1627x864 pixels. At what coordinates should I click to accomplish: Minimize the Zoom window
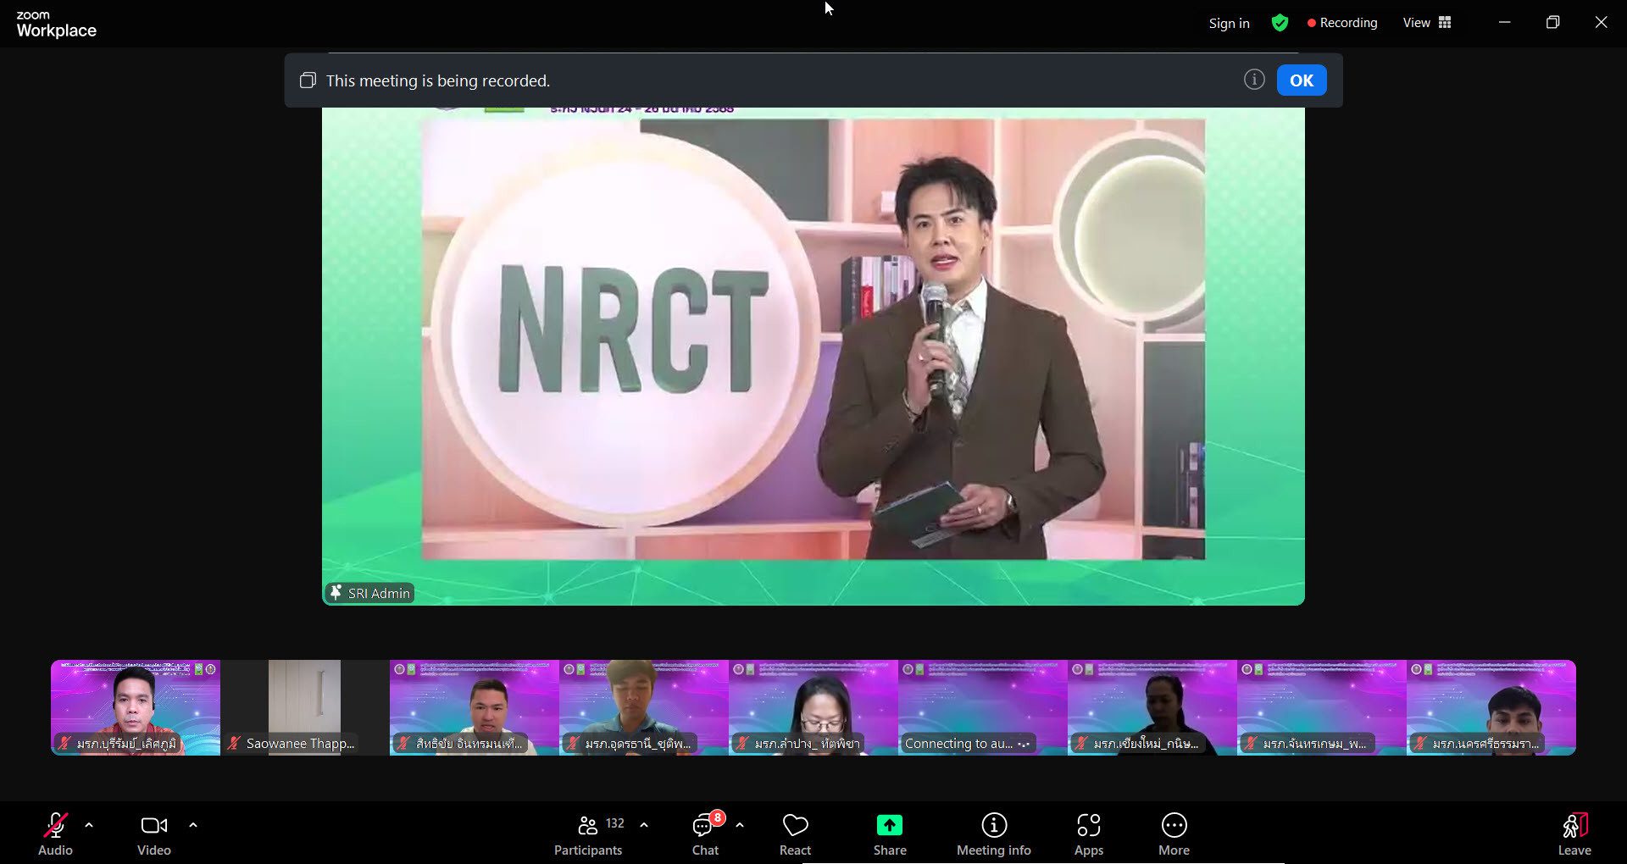(1504, 23)
